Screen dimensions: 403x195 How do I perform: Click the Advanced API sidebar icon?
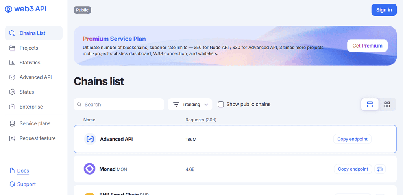tap(12, 77)
